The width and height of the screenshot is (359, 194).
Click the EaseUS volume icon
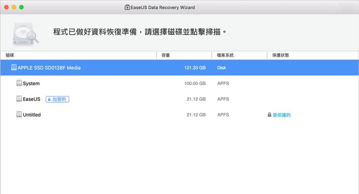pos(19,99)
